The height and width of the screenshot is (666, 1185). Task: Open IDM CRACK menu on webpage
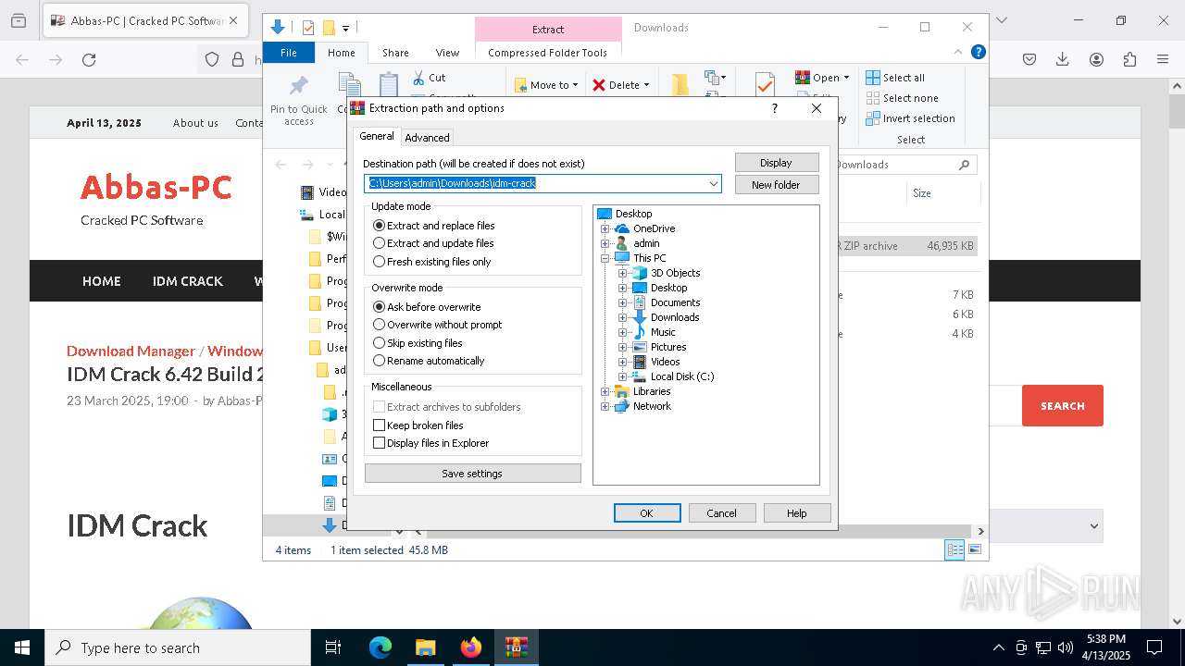click(x=188, y=281)
